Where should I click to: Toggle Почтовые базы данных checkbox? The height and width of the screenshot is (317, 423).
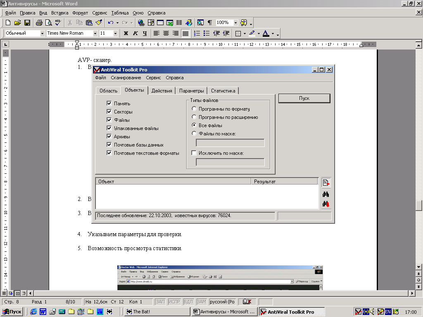click(x=109, y=144)
